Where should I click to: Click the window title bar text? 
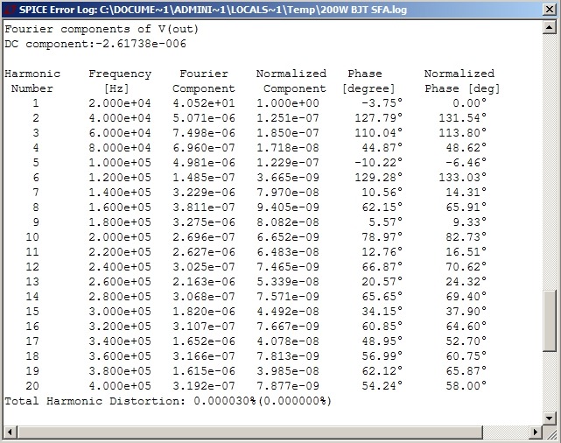(x=213, y=10)
